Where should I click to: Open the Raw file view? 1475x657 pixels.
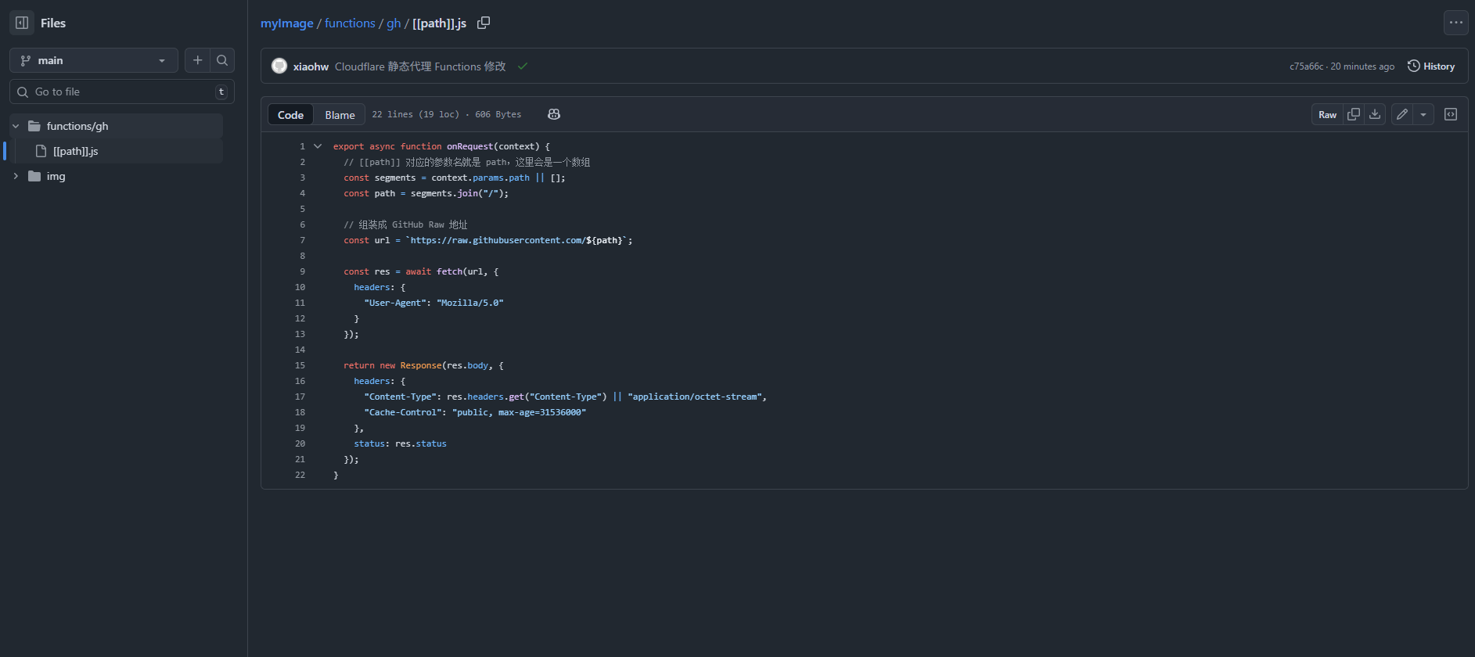tap(1327, 115)
